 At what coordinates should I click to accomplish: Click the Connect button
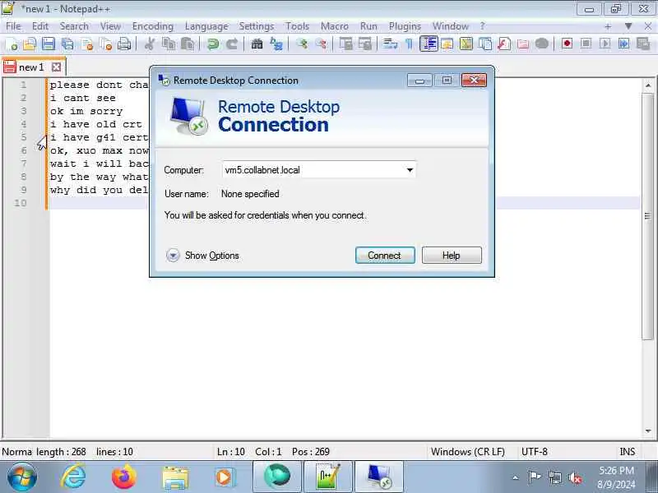[x=385, y=256]
